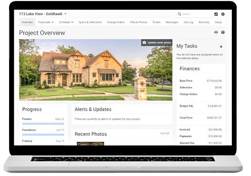This screenshot has width=251, height=176.
Task: Click the Permits progress bar
Action: point(43,124)
